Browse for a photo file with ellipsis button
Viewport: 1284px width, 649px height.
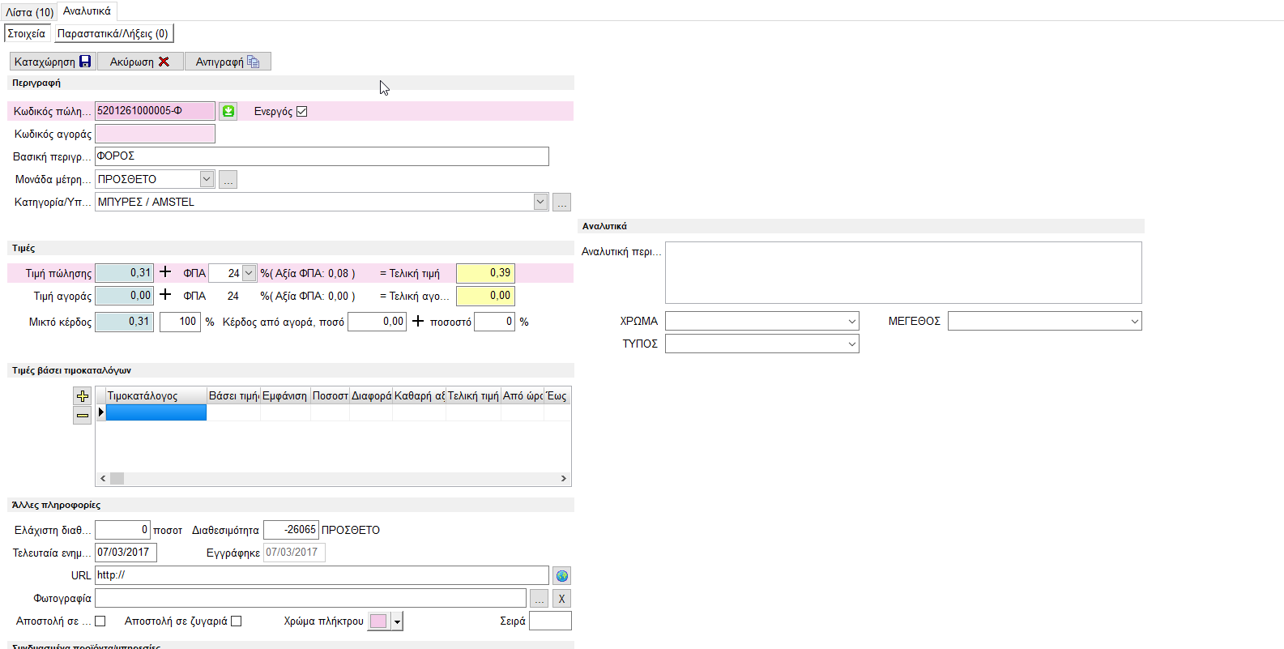539,598
